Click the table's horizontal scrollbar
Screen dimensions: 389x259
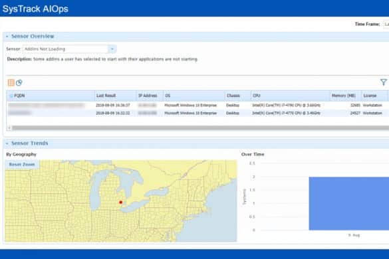pyautogui.click(x=200, y=128)
